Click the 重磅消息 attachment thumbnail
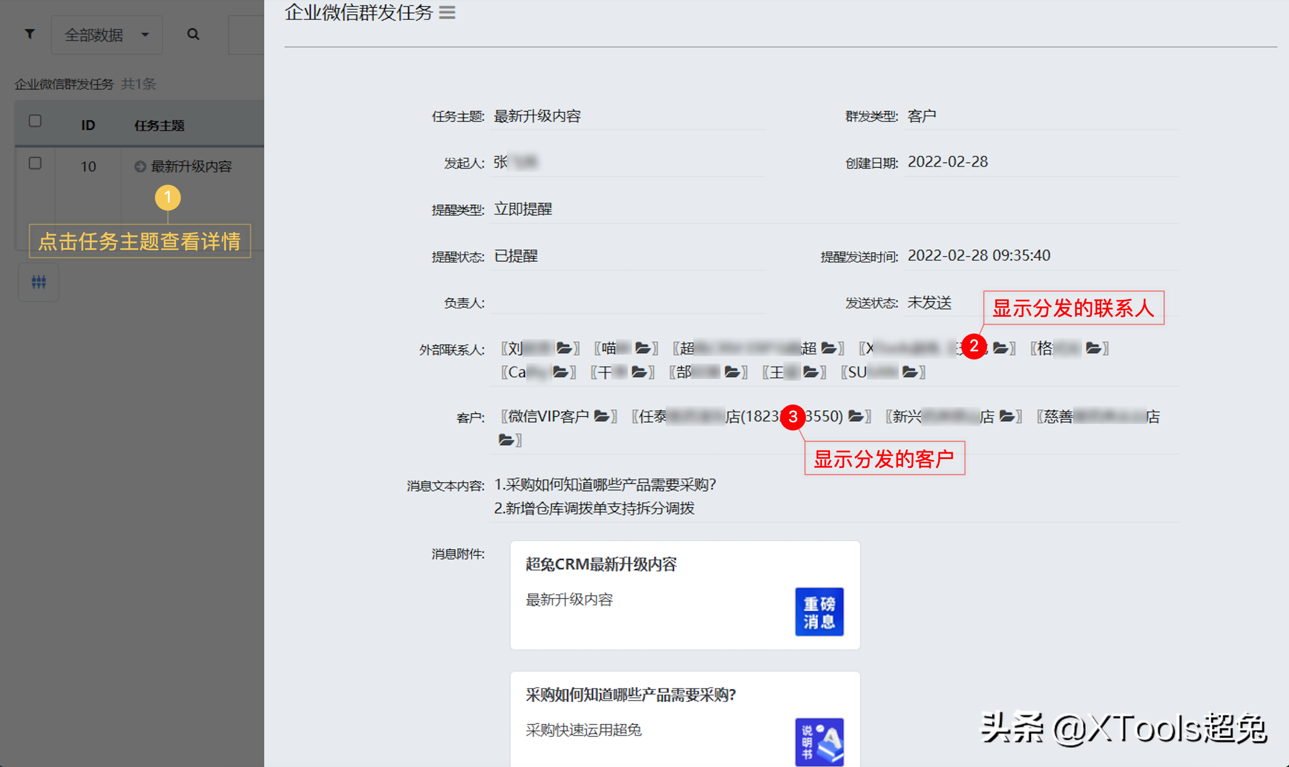The height and width of the screenshot is (767, 1289). [819, 612]
